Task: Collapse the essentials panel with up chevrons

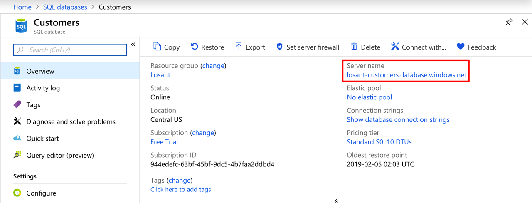Action: [336, 201]
